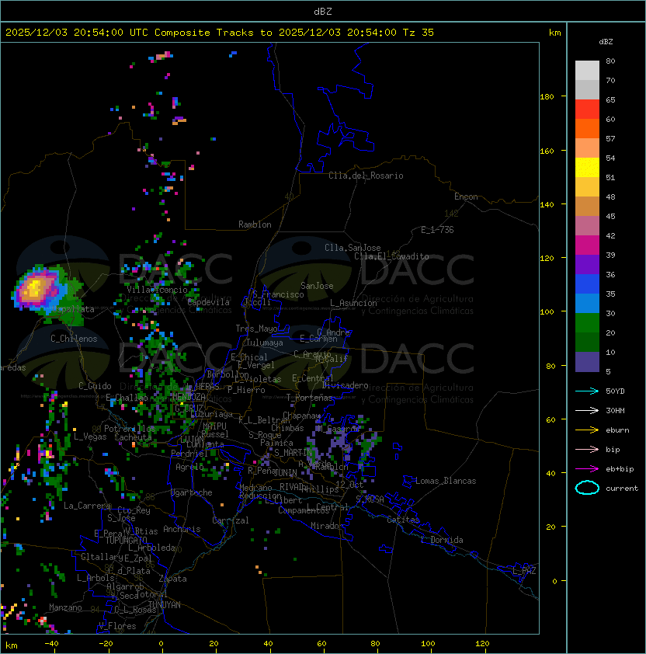The image size is (646, 654).
Task: Click the cyan 50YD arrow in legend
Action: pyautogui.click(x=587, y=391)
